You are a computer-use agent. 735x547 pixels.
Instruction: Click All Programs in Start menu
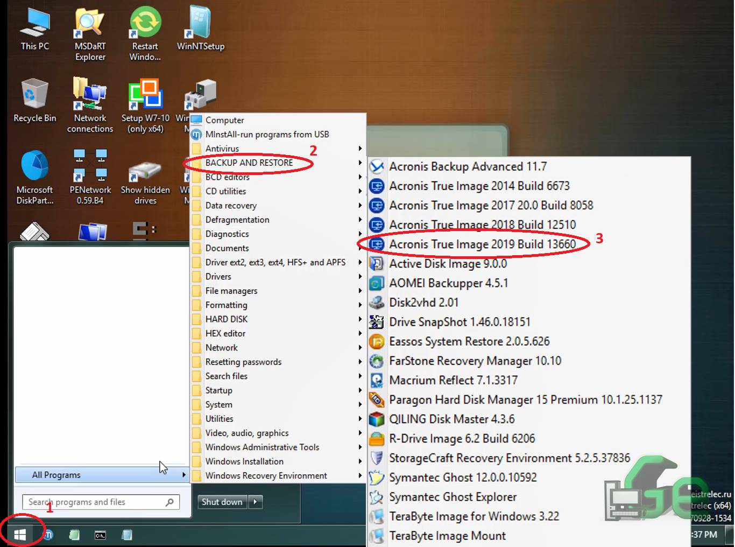coord(102,475)
